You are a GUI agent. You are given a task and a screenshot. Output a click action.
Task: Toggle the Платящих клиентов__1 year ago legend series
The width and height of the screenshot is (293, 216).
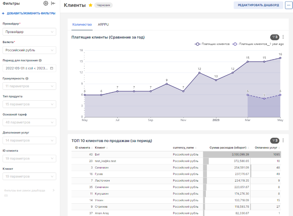click(259, 44)
